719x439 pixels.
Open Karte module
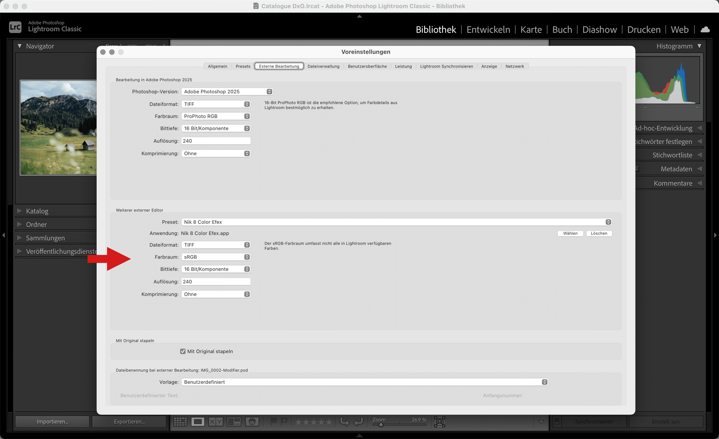tap(531, 30)
